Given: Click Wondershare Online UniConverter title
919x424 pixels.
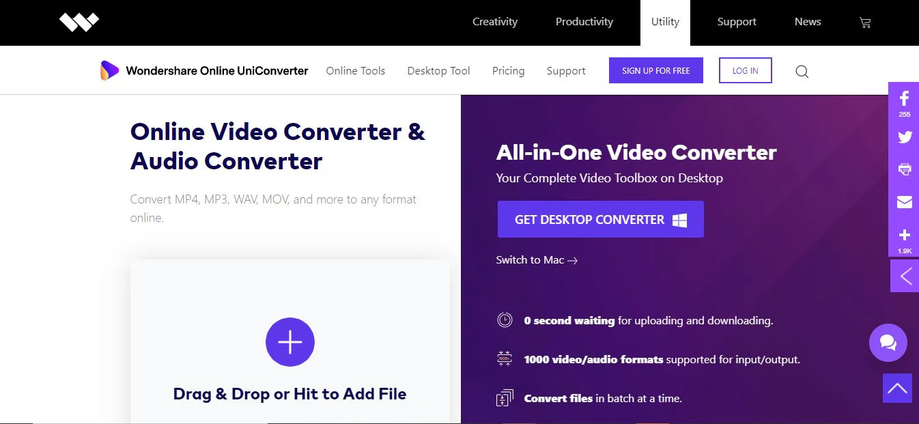Looking at the screenshot, I should click(x=217, y=70).
